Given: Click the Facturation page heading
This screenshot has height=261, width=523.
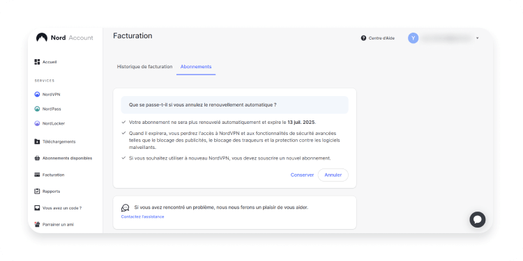Looking at the screenshot, I should pyautogui.click(x=132, y=35).
